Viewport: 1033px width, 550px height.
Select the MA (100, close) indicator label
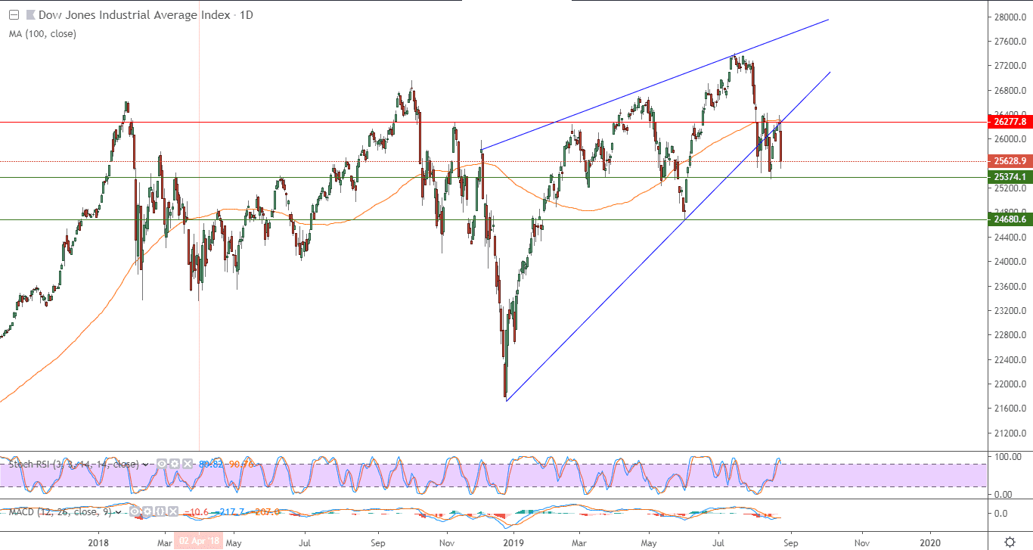(42, 33)
